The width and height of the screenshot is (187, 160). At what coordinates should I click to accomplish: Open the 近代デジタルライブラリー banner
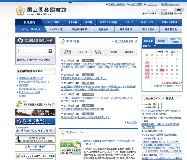click(x=35, y=130)
